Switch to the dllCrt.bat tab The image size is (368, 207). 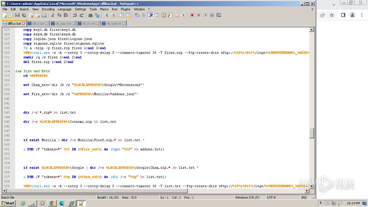coord(38,24)
